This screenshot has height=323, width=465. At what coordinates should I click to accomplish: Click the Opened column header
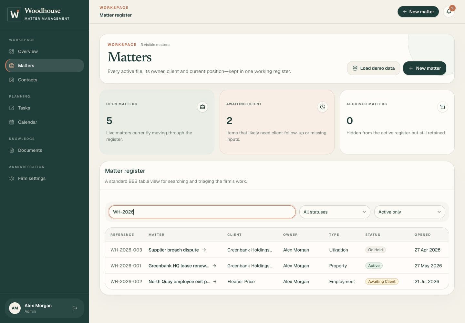423,235
